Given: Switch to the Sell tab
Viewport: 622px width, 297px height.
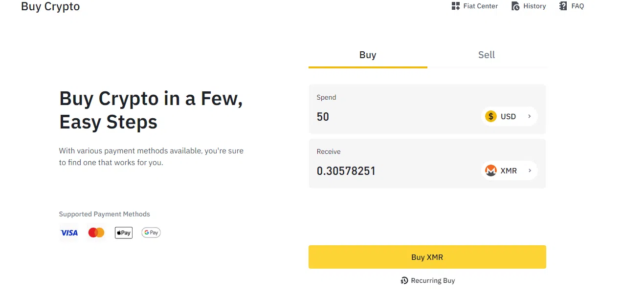Looking at the screenshot, I should click(x=487, y=55).
